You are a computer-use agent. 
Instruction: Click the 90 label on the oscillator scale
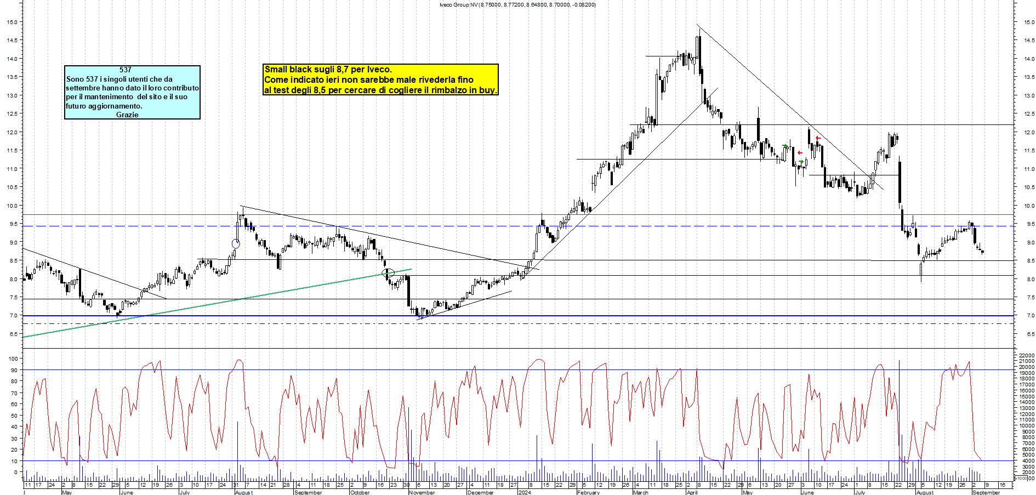tap(14, 370)
